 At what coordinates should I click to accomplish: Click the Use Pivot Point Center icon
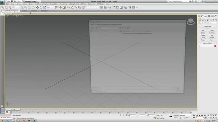pyautogui.click(x=56, y=7)
